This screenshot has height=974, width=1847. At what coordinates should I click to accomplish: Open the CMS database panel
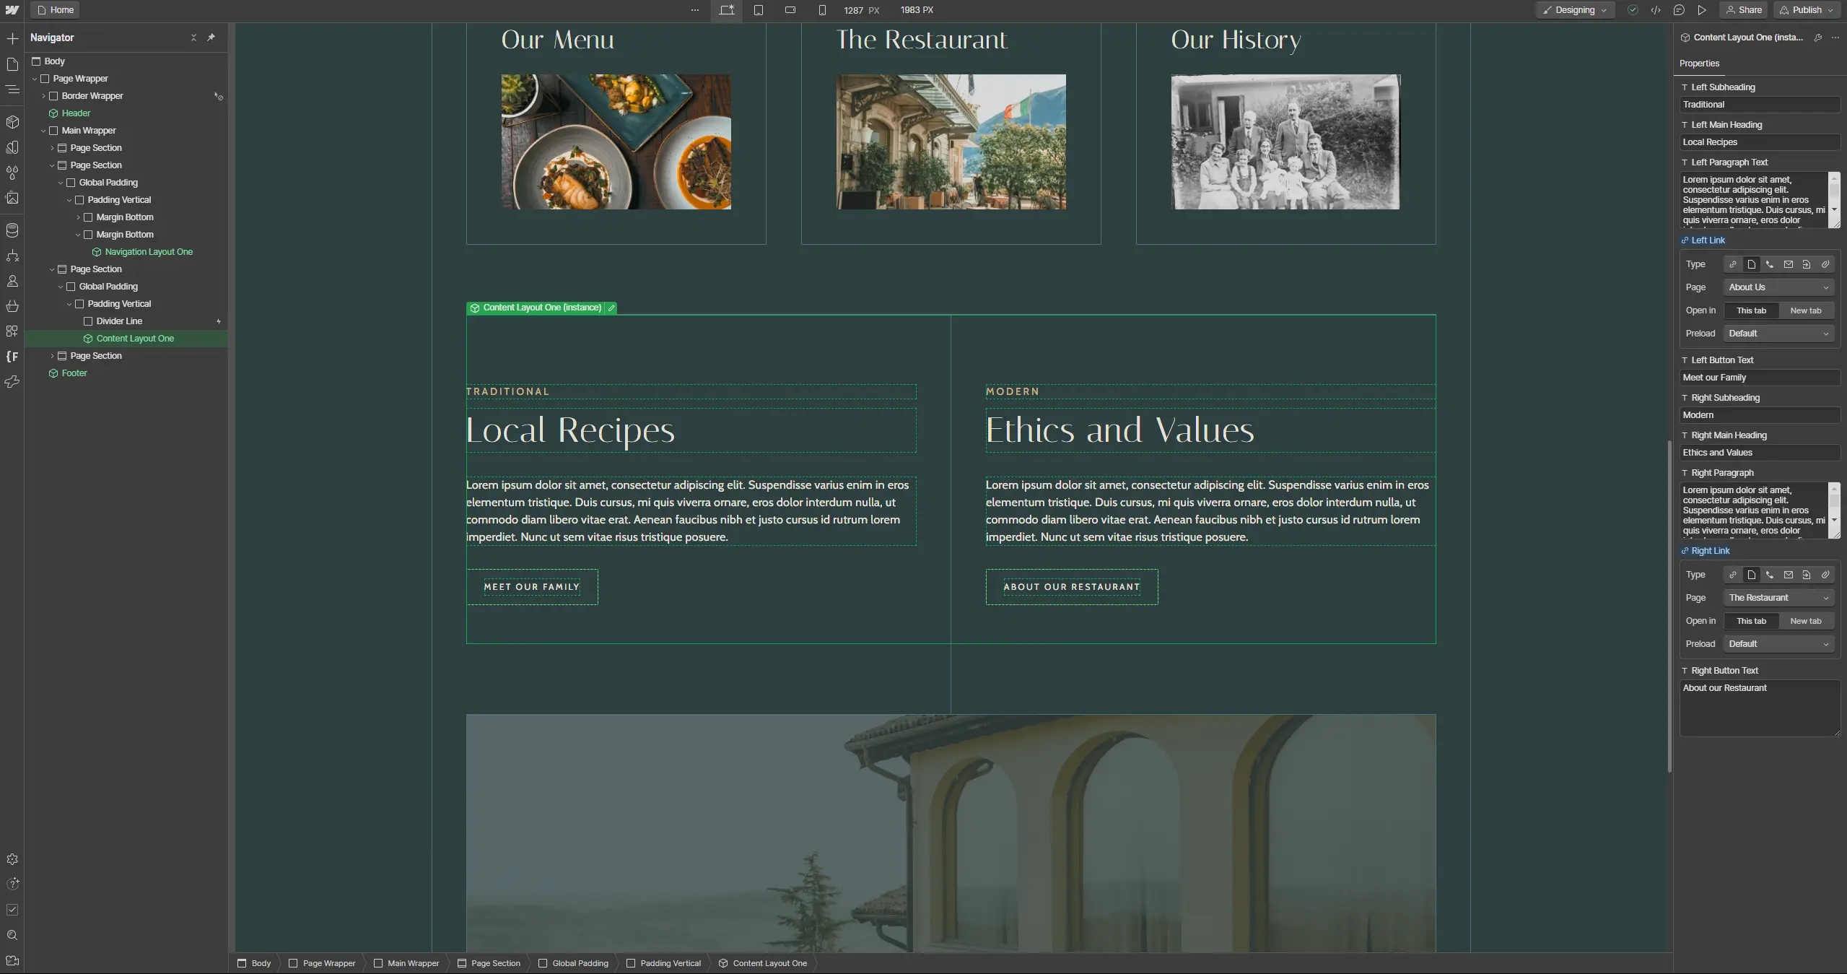[x=12, y=230]
